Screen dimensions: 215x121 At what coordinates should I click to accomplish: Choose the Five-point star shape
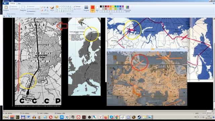click(61, 11)
